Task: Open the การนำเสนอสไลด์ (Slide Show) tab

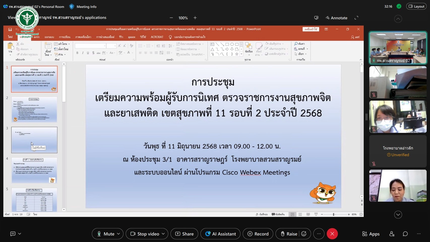Action: 105,37
